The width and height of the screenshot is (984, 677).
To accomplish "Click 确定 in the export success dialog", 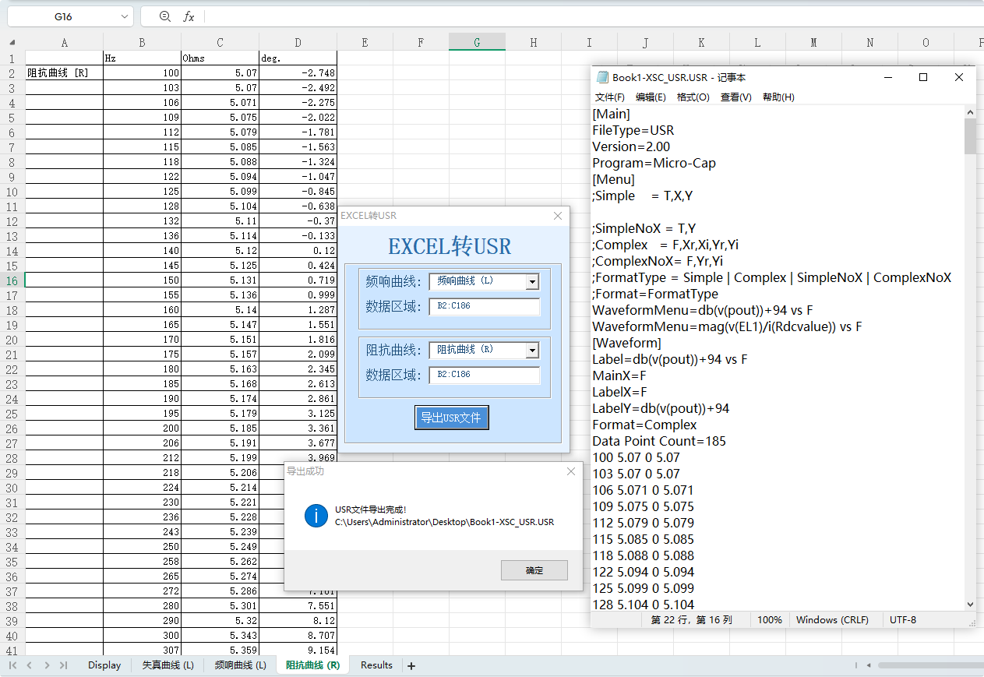I will tap(534, 570).
